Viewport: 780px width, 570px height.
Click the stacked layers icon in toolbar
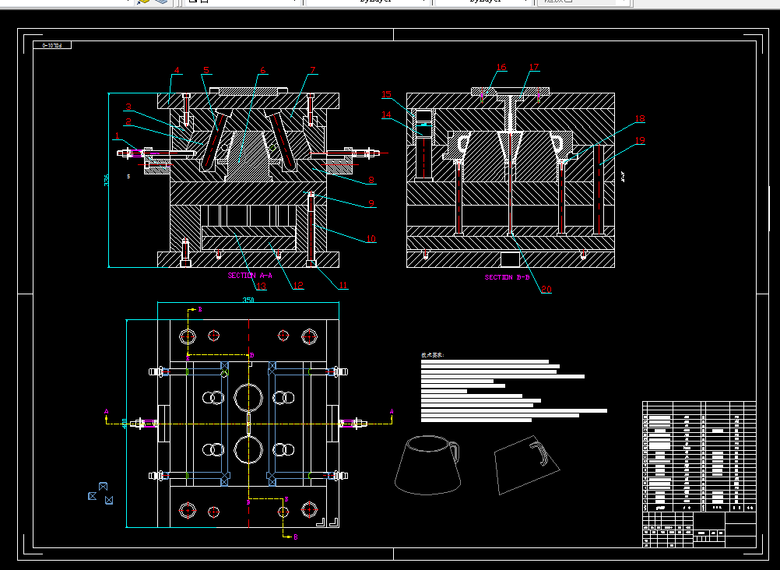tap(161, 2)
